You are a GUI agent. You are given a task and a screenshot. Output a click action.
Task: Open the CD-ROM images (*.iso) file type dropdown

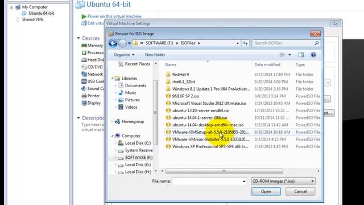click(283, 181)
